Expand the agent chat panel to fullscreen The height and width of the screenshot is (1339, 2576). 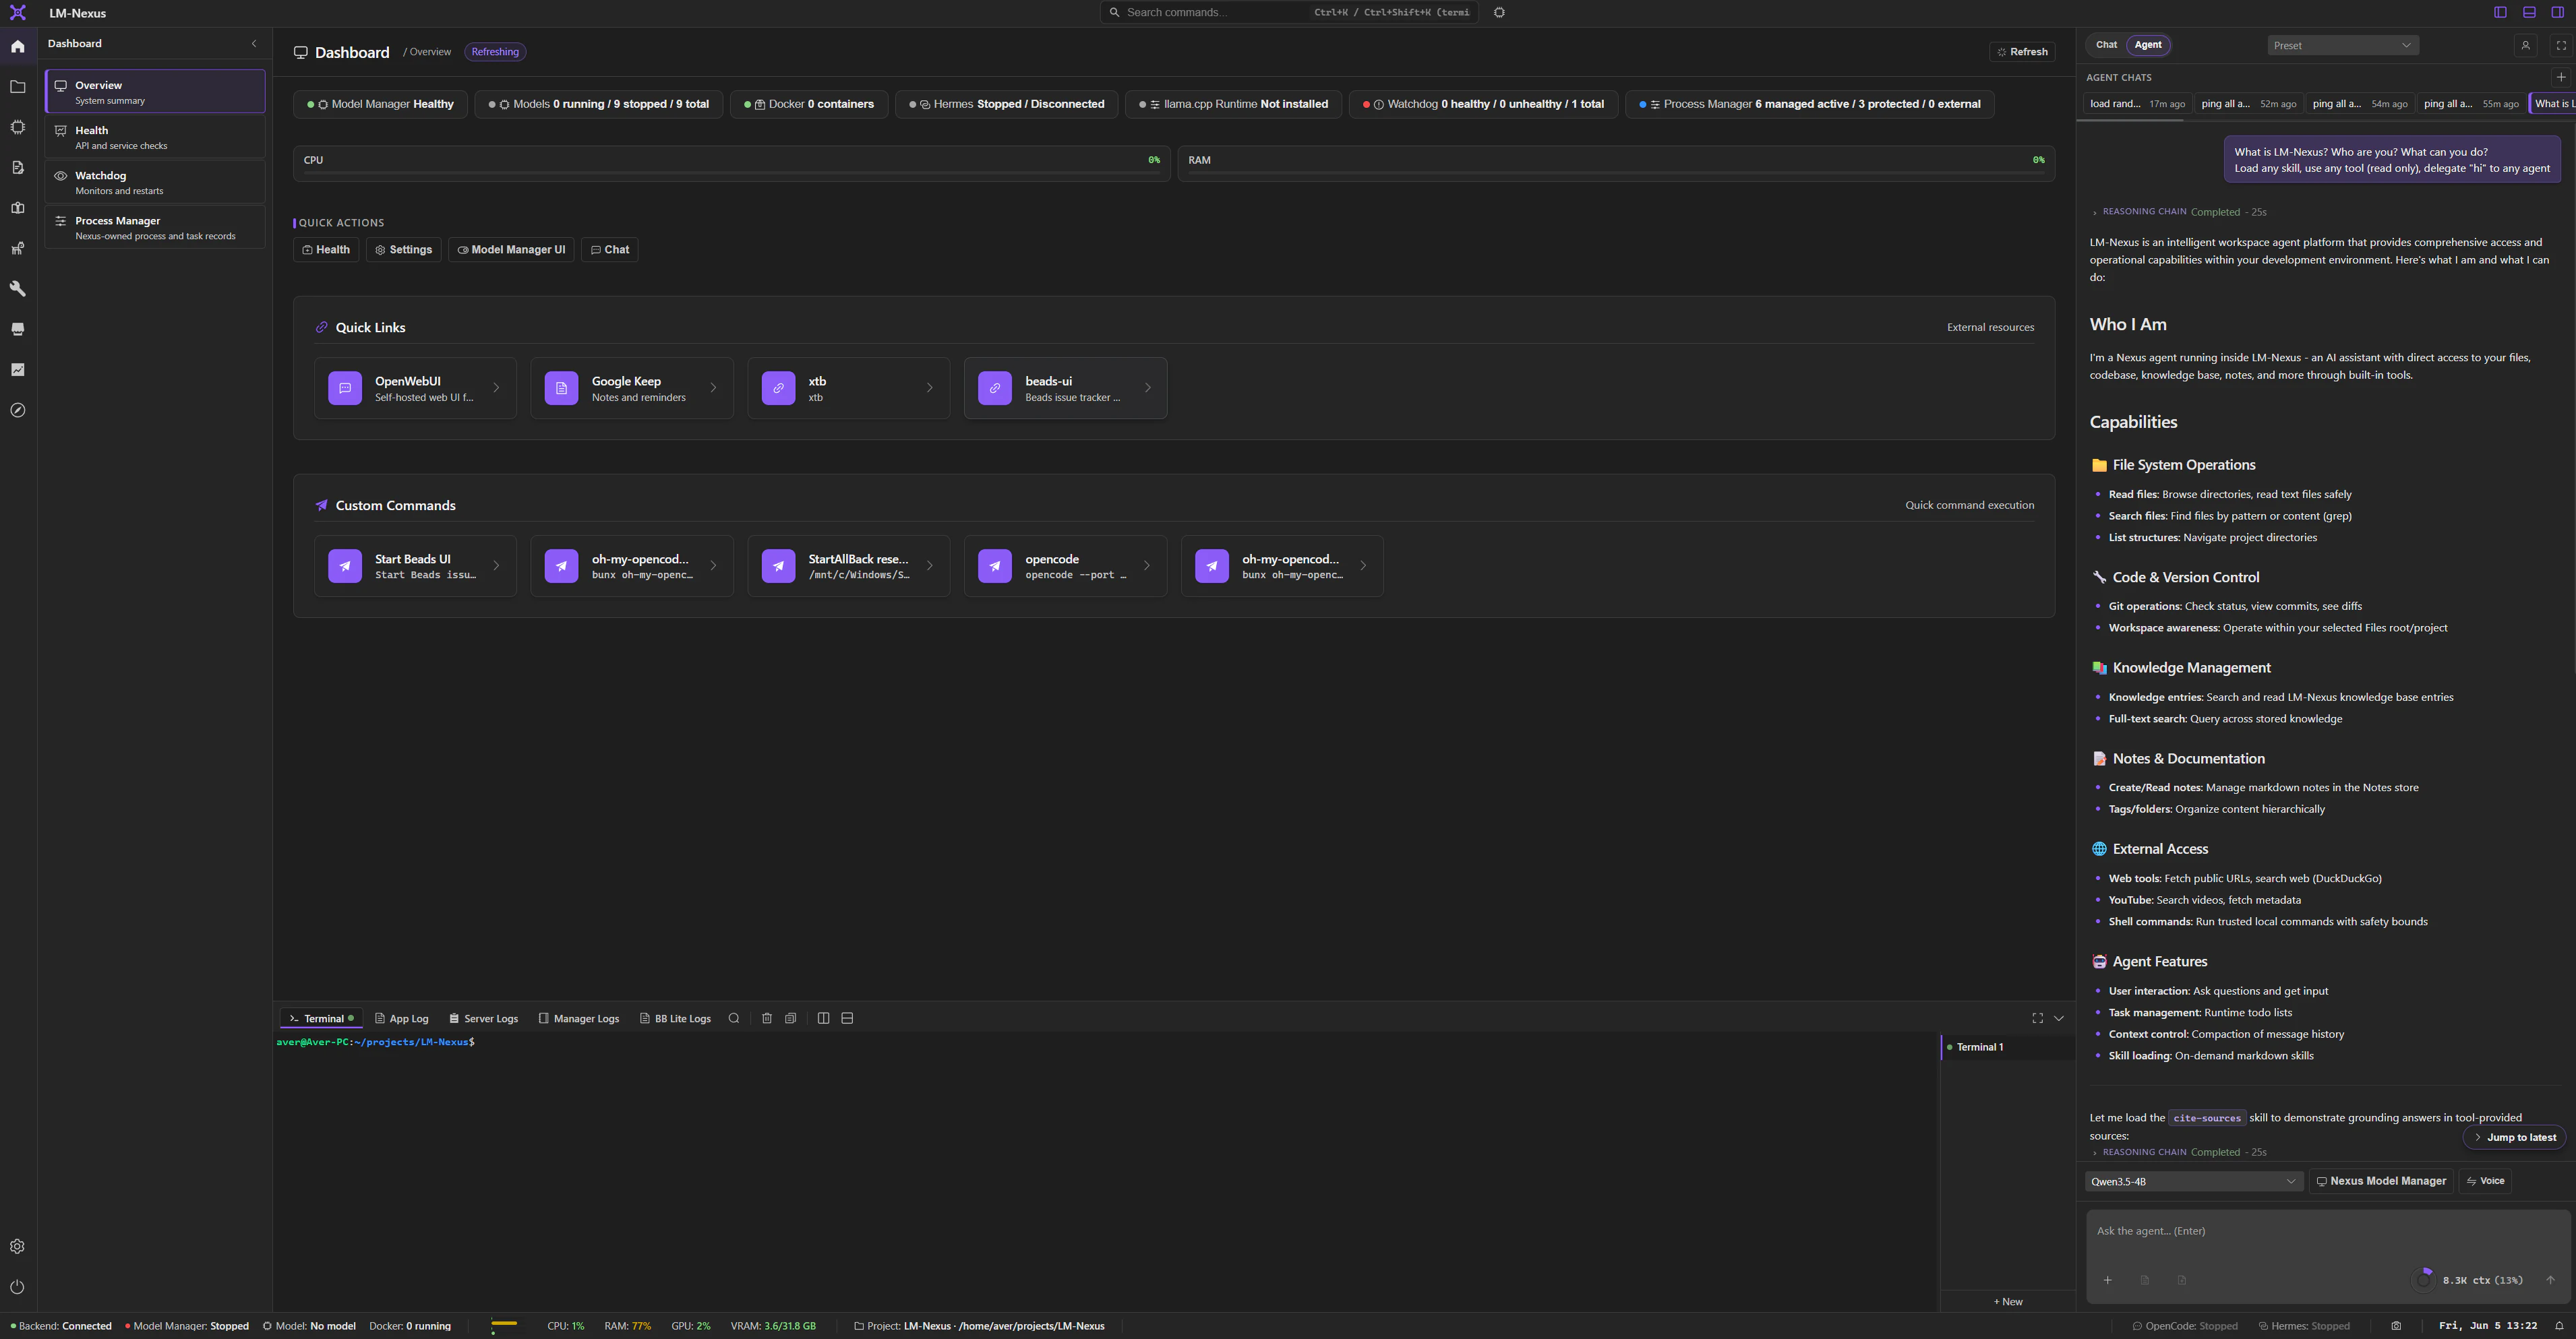2561,45
